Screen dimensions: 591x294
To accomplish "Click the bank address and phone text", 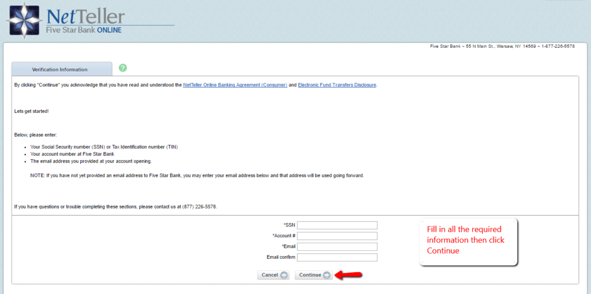I will [x=502, y=46].
